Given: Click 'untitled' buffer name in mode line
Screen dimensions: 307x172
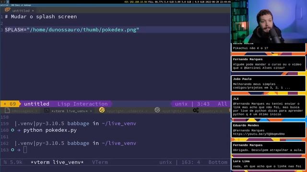Looking at the screenshot, I should (36, 104).
